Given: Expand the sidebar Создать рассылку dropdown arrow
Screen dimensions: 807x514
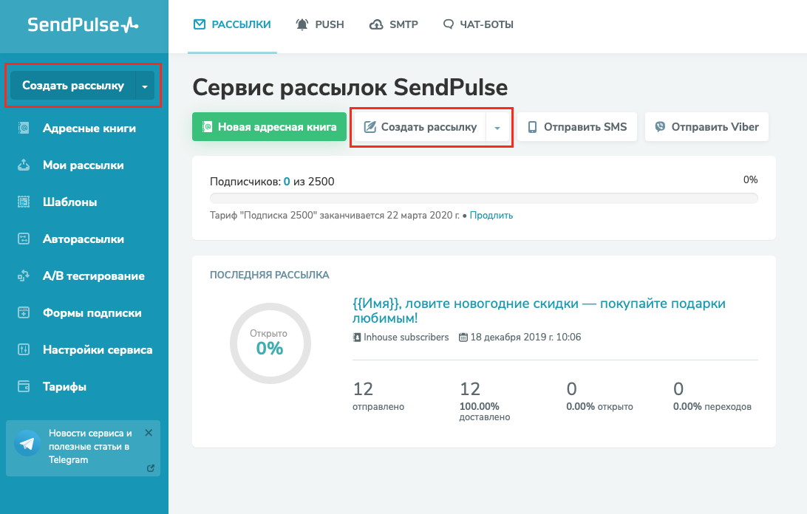Looking at the screenshot, I should (x=145, y=86).
